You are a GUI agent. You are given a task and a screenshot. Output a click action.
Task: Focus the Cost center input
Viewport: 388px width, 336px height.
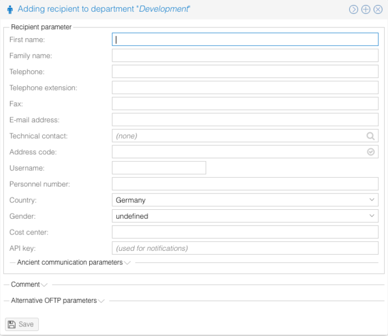[245, 232]
